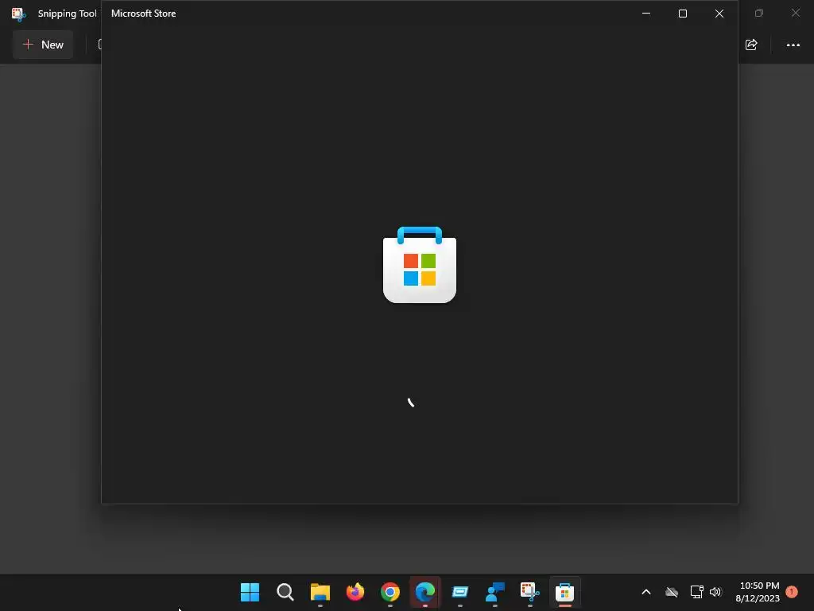Expand the hidden system tray icons chevron

(646, 592)
